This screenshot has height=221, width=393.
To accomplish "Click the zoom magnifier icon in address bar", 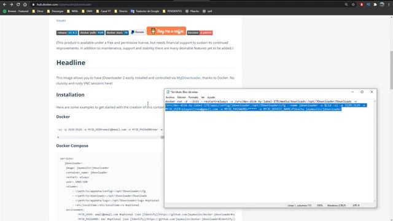I will click(x=346, y=4).
